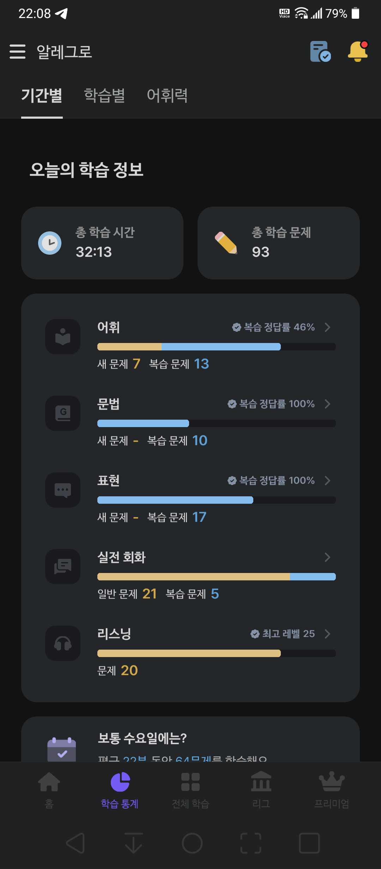Image resolution: width=381 pixels, height=869 pixels.
Task: Switch to the 학습별 tab
Action: click(x=104, y=95)
